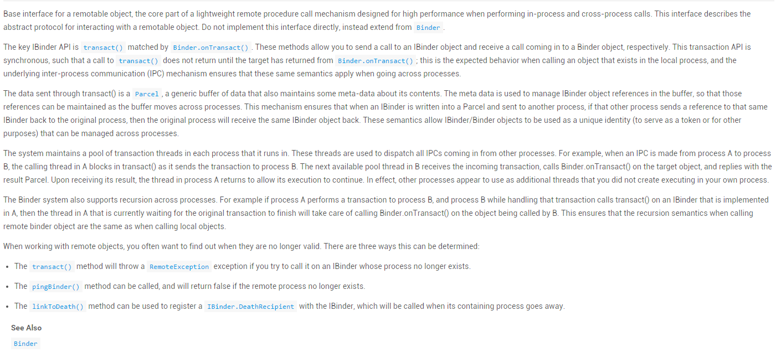This screenshot has width=781, height=352.
Task: Click transact() link in the first bullet point
Action: (52, 267)
